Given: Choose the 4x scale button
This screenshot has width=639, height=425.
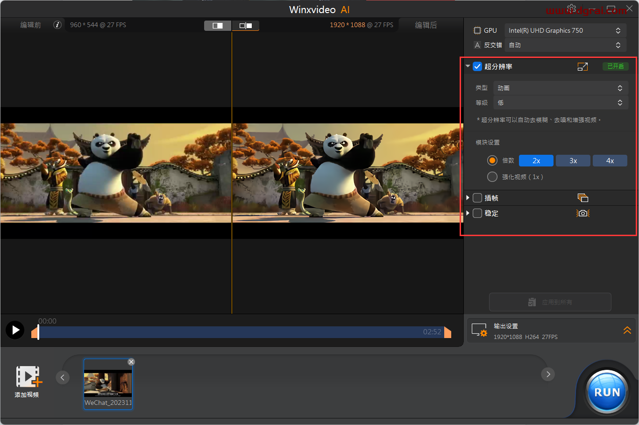Looking at the screenshot, I should coord(610,160).
